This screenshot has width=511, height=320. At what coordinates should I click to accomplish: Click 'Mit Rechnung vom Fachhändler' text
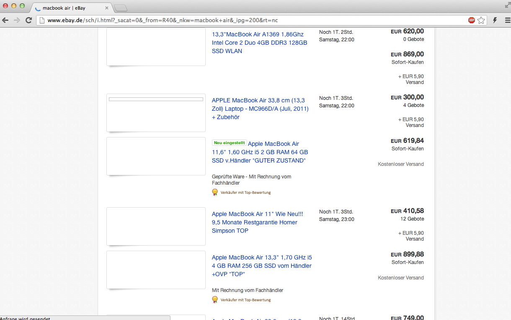coord(248,290)
